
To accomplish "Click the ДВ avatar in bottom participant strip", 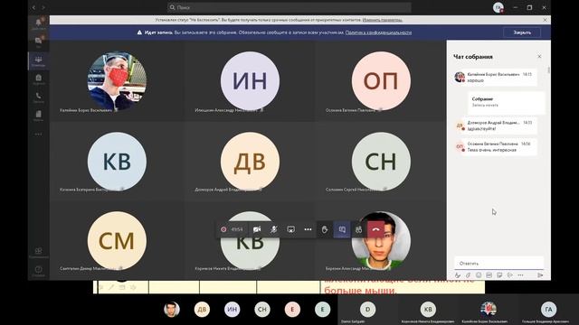I will pos(202,309).
